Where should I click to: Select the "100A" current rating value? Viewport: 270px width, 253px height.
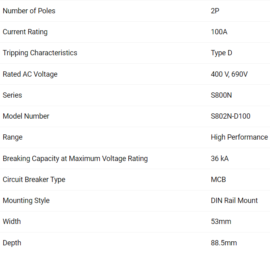(x=219, y=32)
